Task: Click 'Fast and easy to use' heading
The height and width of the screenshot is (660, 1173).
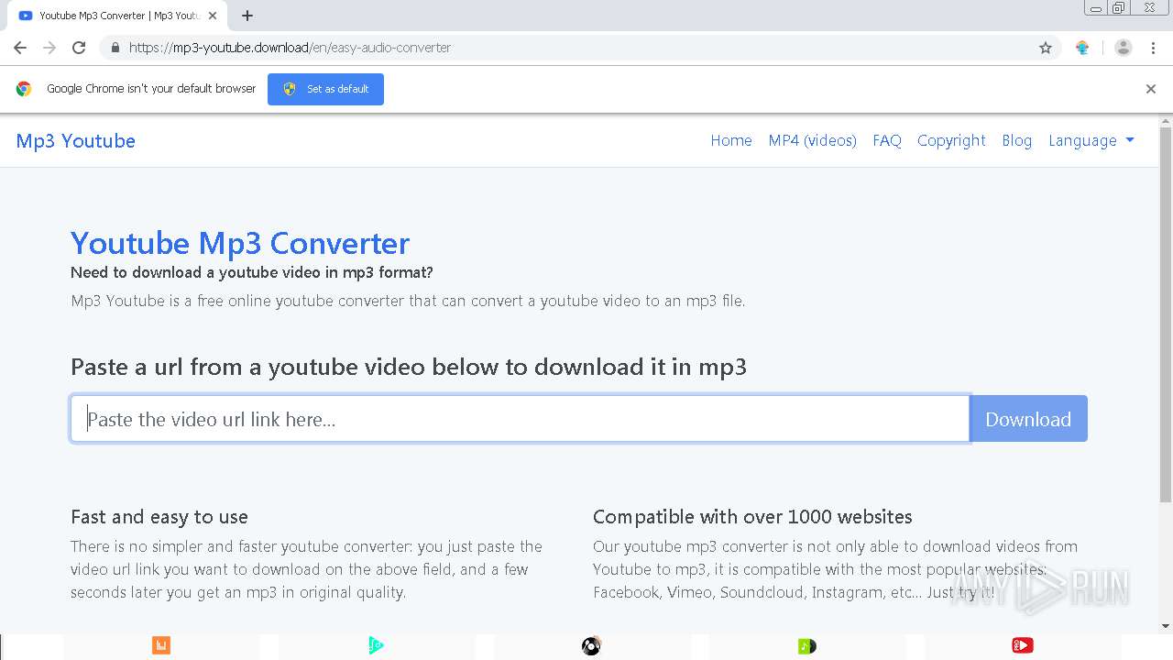Action: pyautogui.click(x=159, y=517)
